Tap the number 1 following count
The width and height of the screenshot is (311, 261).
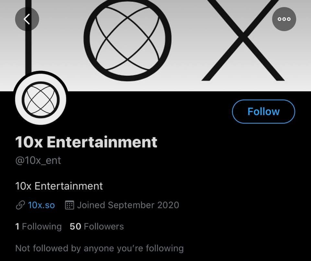click(17, 226)
